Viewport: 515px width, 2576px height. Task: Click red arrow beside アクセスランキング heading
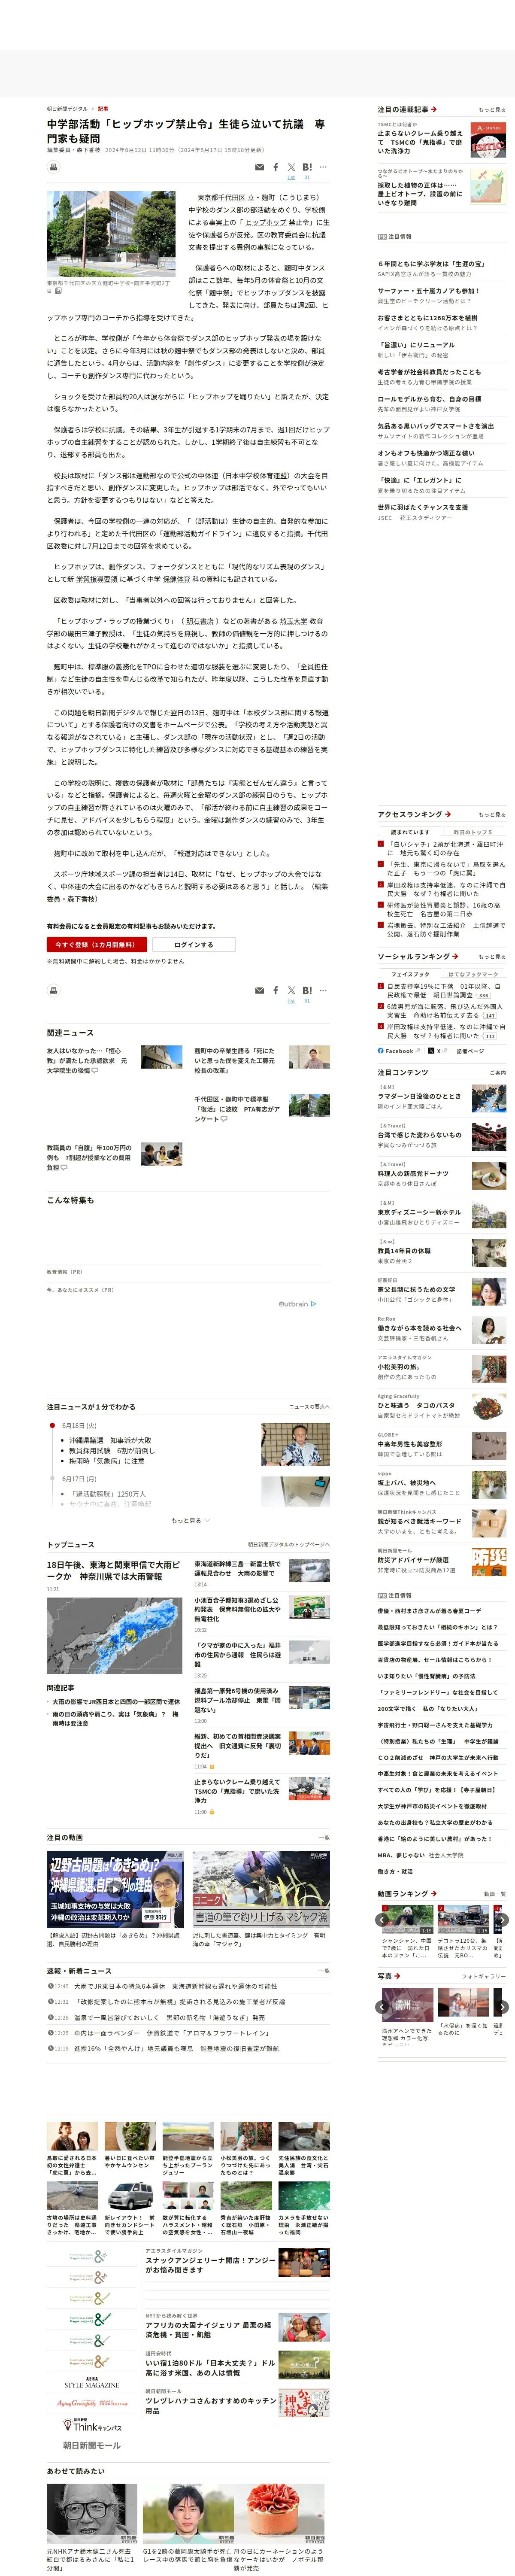pyautogui.click(x=447, y=814)
